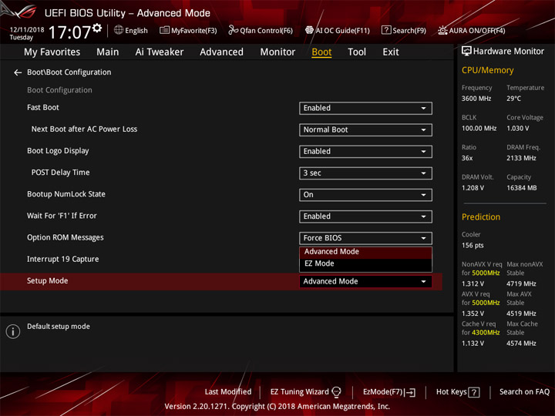
Task: Click the globe language icon
Action: point(119,30)
